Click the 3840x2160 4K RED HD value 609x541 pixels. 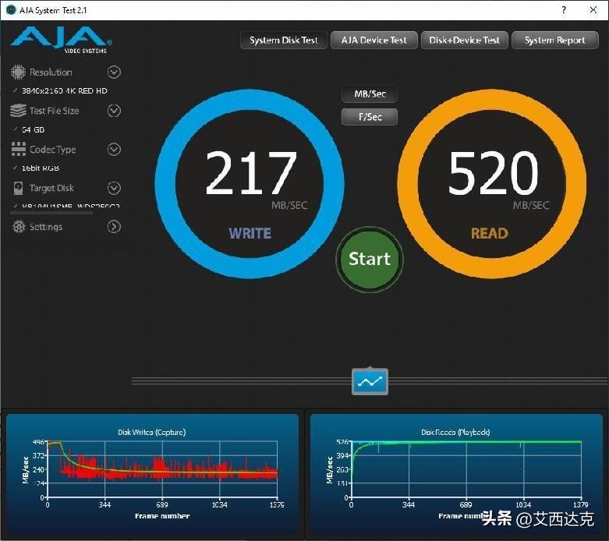tap(65, 91)
